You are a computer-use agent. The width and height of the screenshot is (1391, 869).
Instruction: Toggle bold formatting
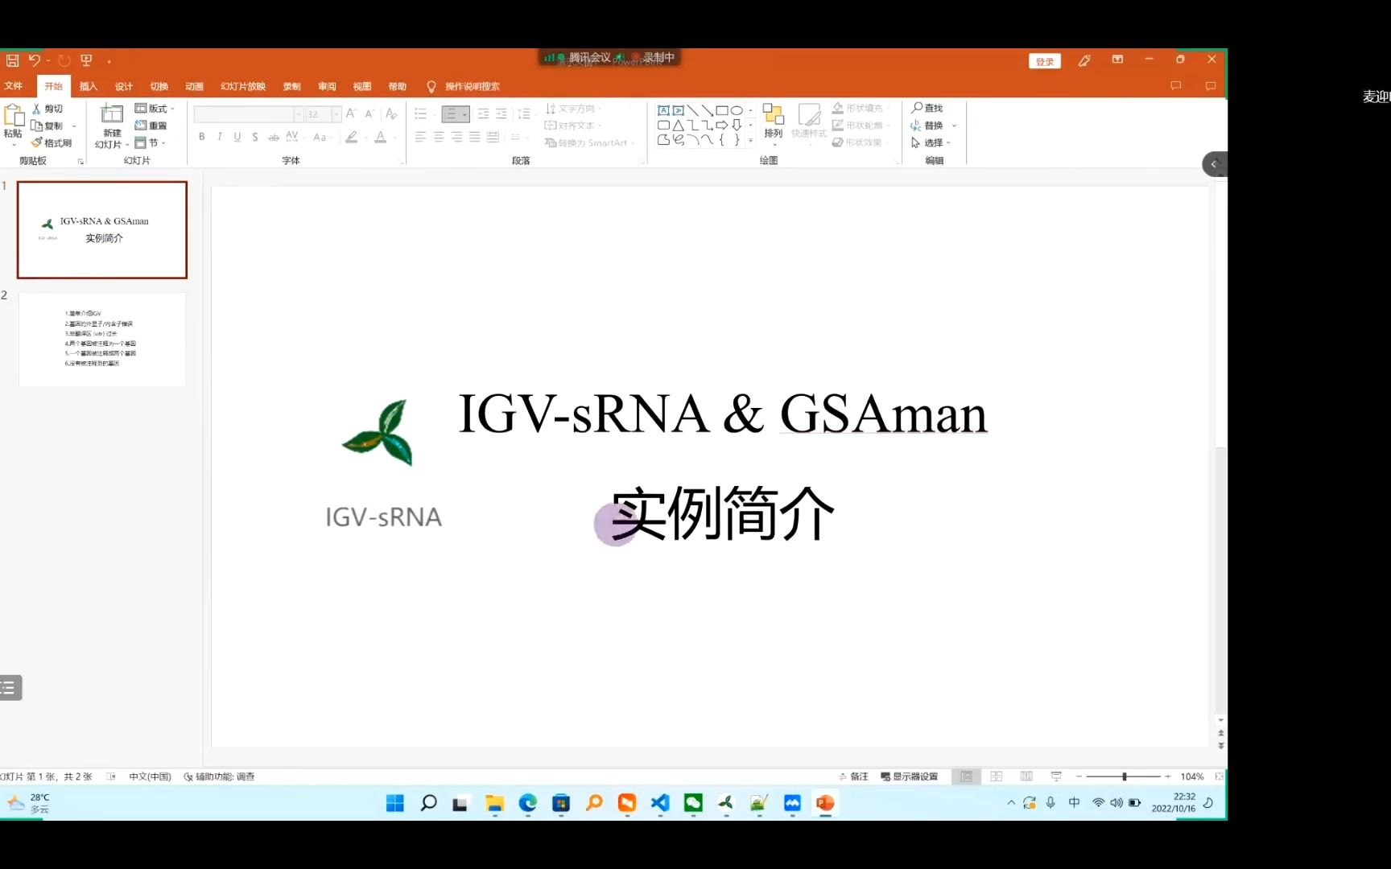point(202,137)
